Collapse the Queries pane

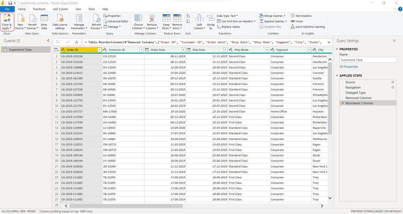pyautogui.click(x=48, y=41)
